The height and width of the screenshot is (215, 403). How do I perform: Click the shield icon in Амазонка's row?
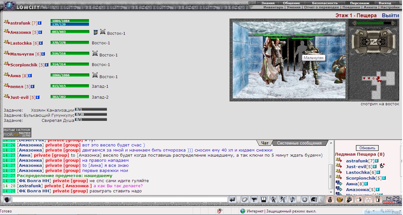pyautogui.click(x=95, y=32)
